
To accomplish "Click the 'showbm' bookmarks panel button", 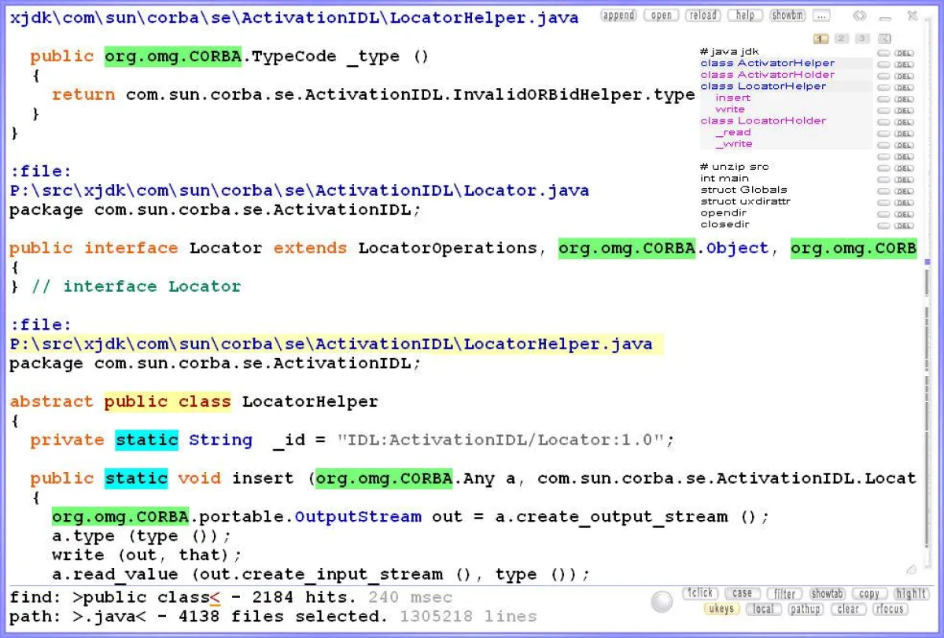I will click(x=787, y=16).
